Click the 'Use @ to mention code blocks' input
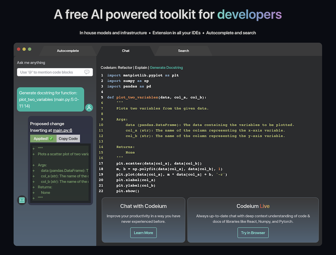Image resolution: width=336 pixels, height=255 pixels. pyautogui.click(x=55, y=72)
